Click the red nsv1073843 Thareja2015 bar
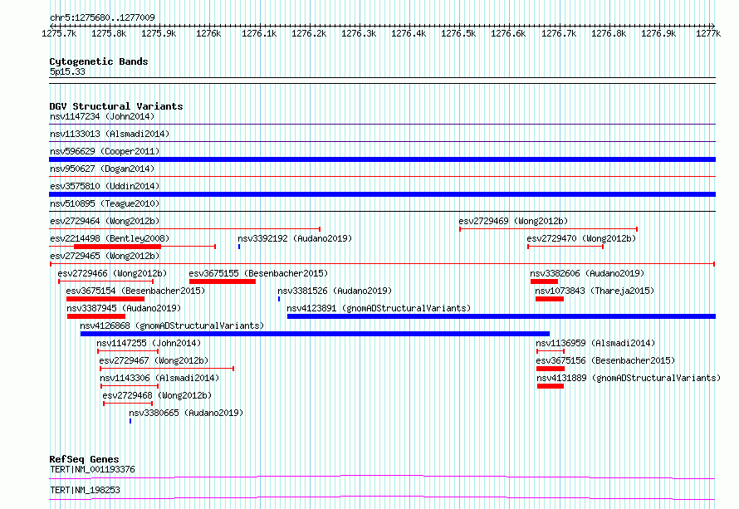Viewport: 739px width, 509px height. [x=550, y=299]
